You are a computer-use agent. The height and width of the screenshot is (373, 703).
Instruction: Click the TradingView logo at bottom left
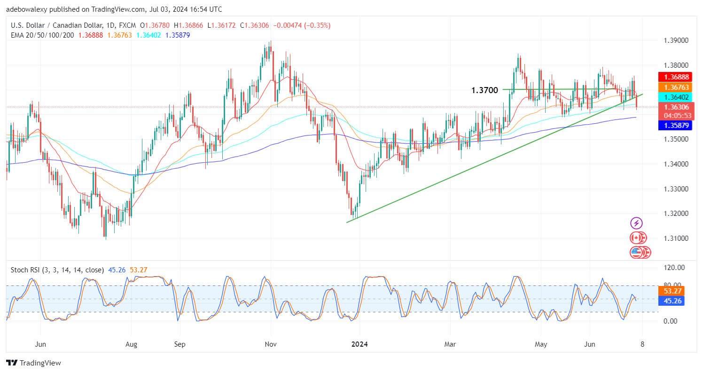tap(33, 363)
